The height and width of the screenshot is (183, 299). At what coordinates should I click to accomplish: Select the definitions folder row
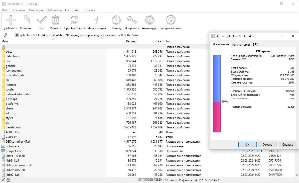105,56
